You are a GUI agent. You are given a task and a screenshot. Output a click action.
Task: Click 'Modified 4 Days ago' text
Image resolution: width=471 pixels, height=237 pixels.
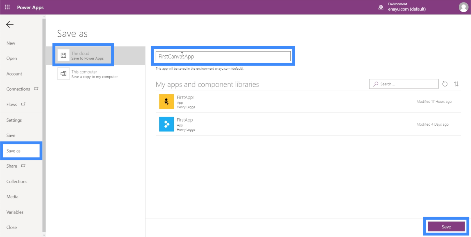click(433, 124)
